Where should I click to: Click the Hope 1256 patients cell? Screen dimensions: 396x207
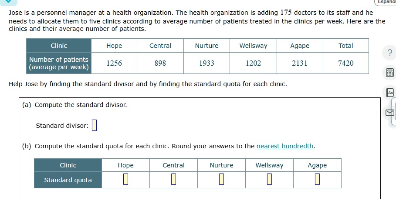(114, 63)
